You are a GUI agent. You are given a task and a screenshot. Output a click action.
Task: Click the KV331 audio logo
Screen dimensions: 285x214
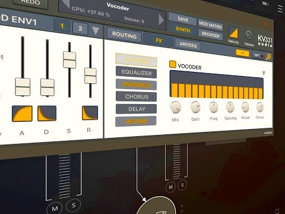point(265,41)
